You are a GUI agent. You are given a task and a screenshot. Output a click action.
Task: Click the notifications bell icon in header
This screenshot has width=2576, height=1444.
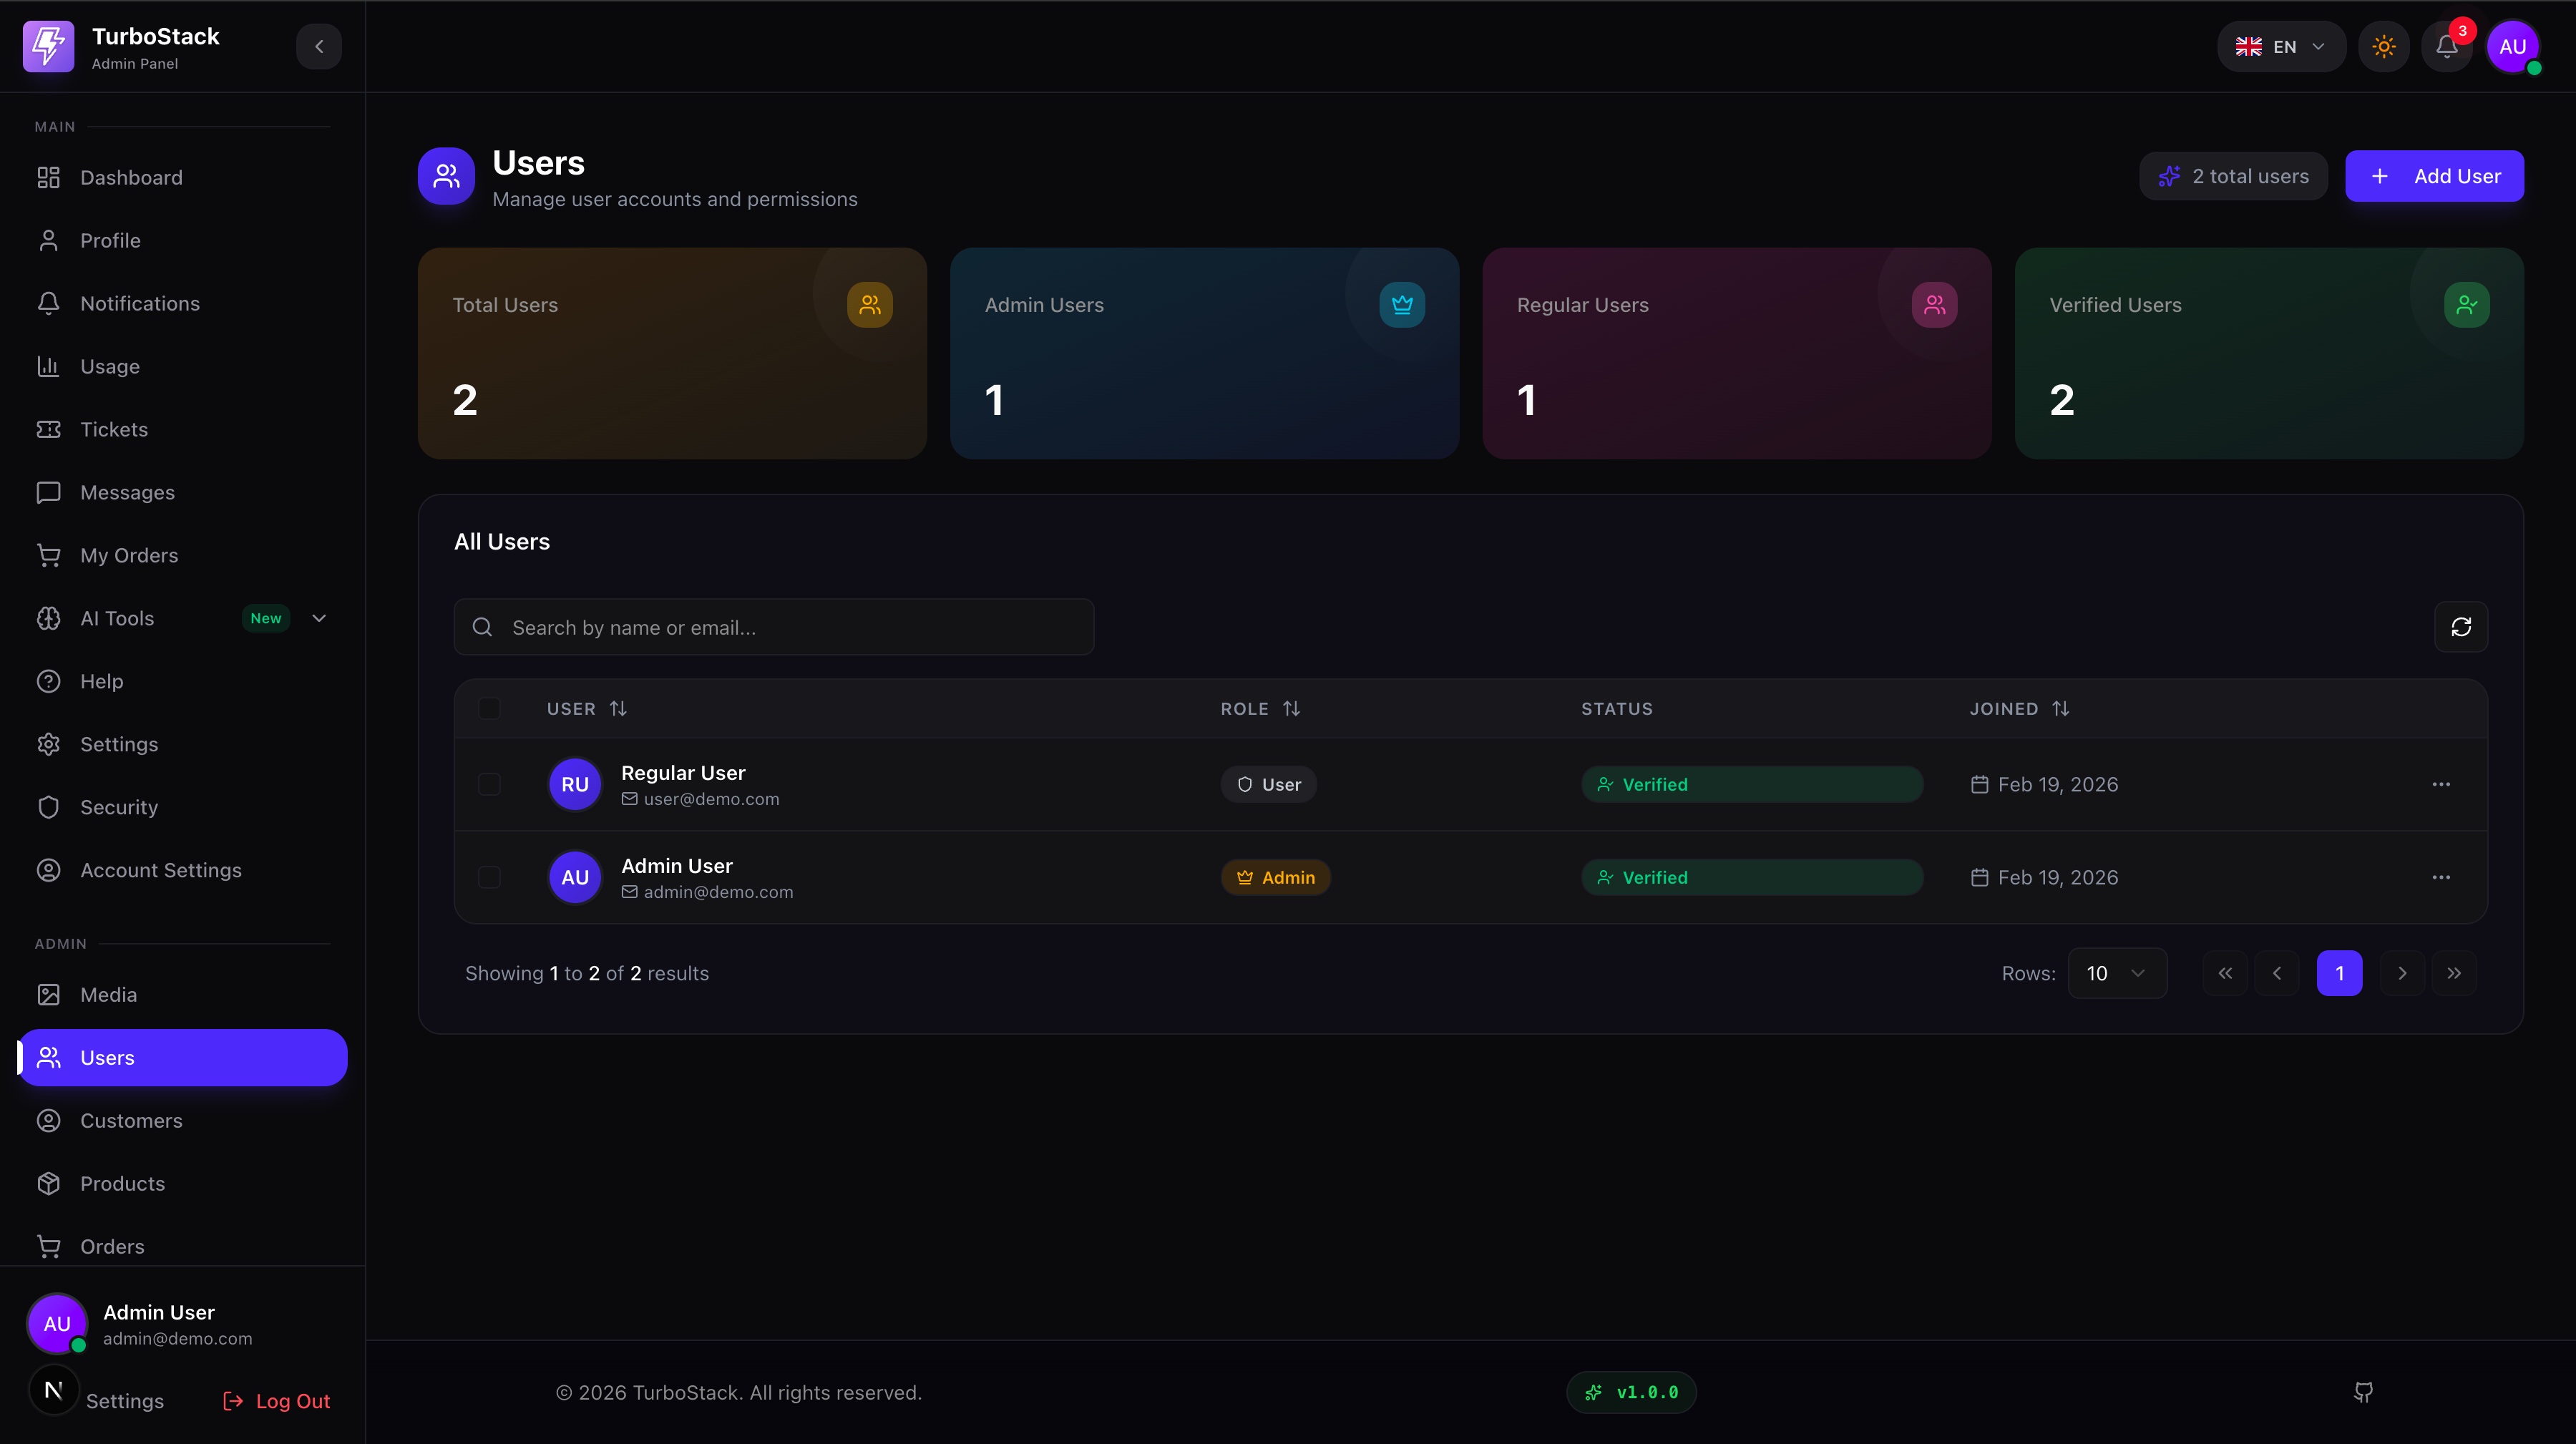click(x=2446, y=47)
